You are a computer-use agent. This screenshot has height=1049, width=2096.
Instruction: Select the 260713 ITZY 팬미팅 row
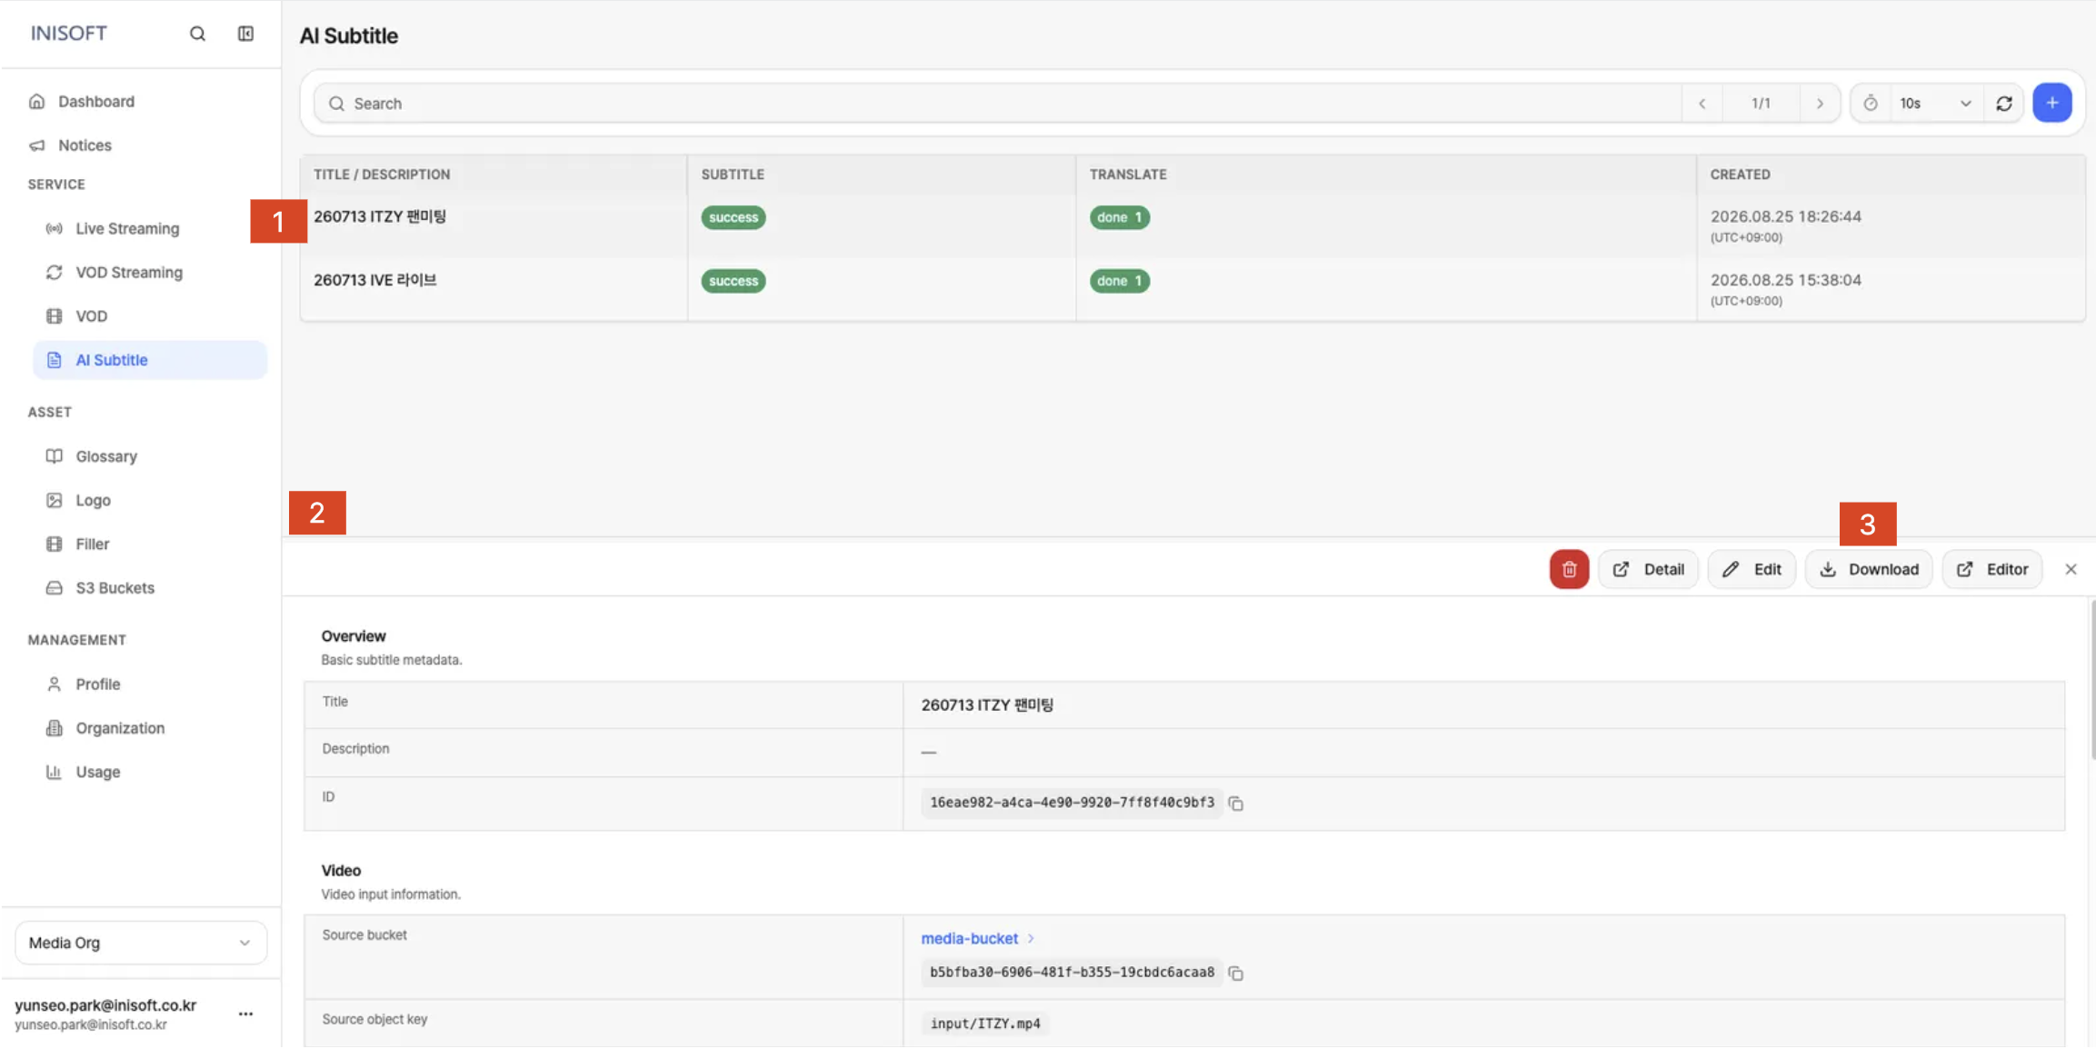[1193, 225]
